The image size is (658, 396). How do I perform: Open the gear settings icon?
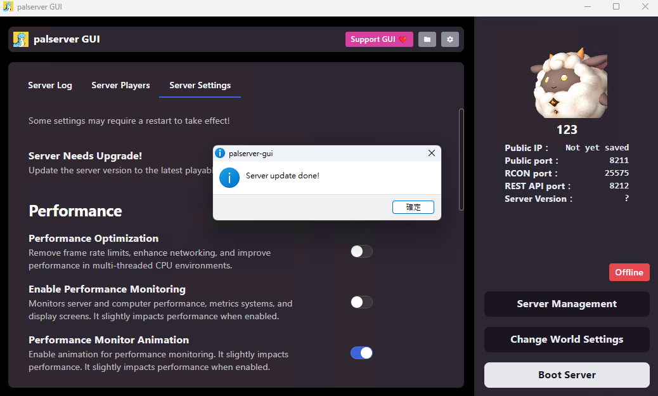click(450, 39)
